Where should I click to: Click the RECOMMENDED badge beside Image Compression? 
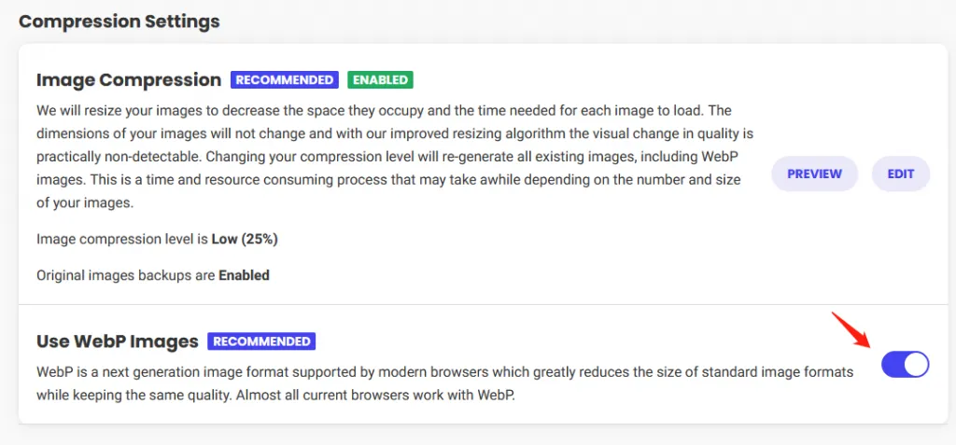(285, 80)
